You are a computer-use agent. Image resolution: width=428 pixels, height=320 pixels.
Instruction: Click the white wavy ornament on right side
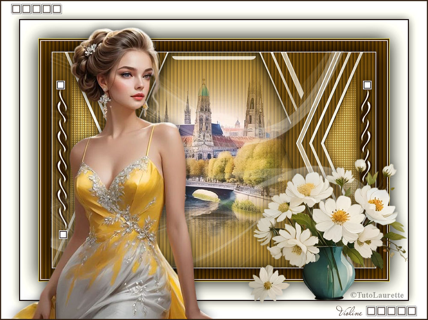[x=365, y=128]
